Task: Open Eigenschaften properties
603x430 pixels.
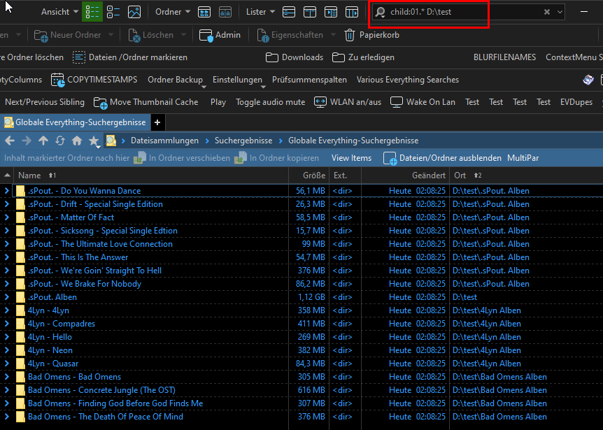Action: click(290, 35)
